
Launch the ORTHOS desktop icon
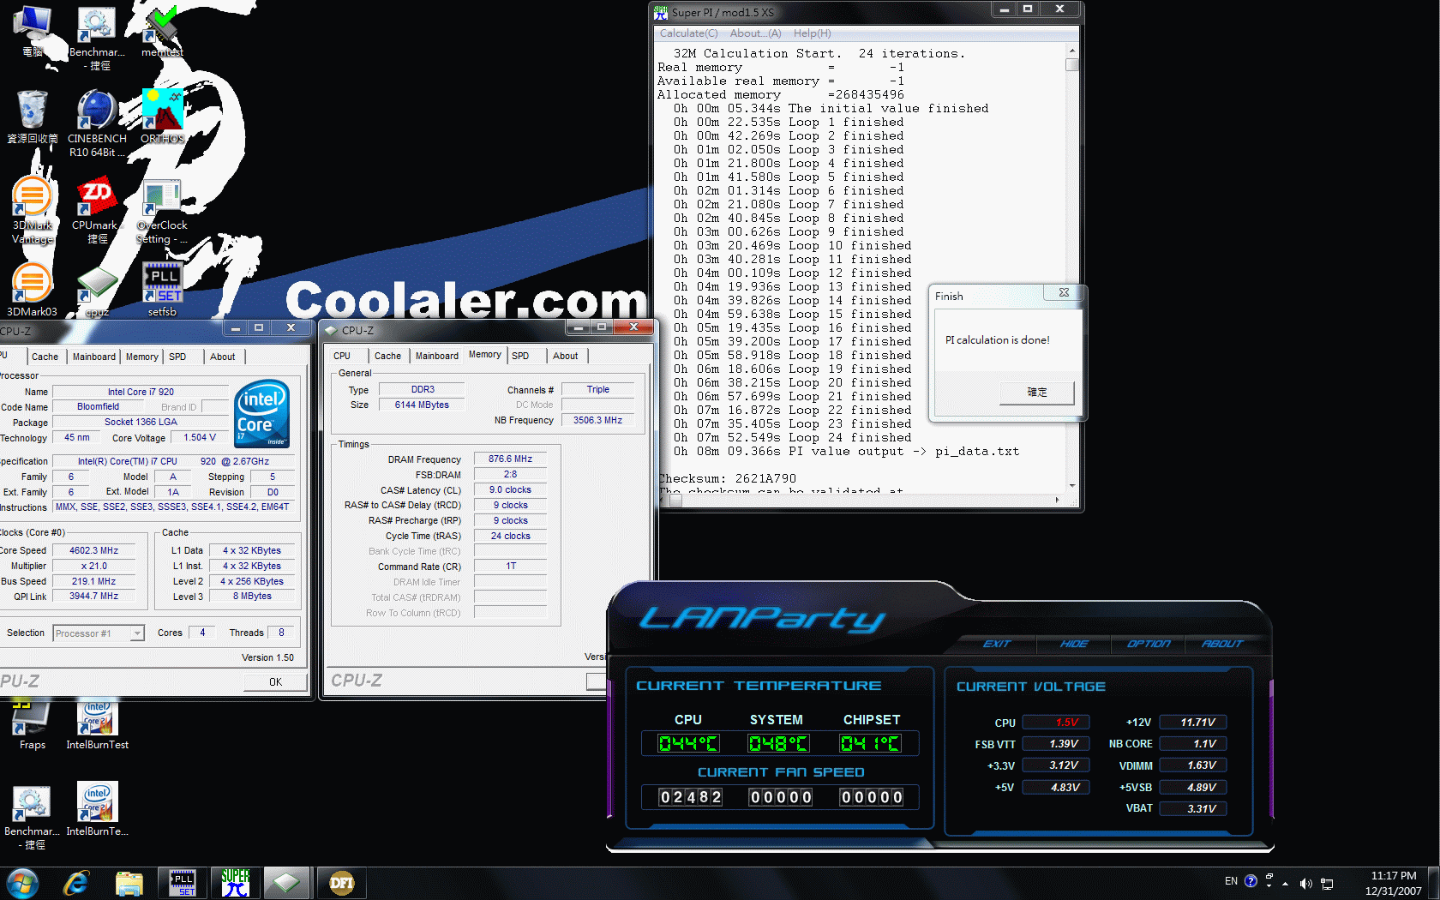click(162, 117)
